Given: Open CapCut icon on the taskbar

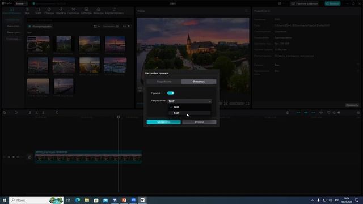Looking at the screenshot, I should (142, 200).
